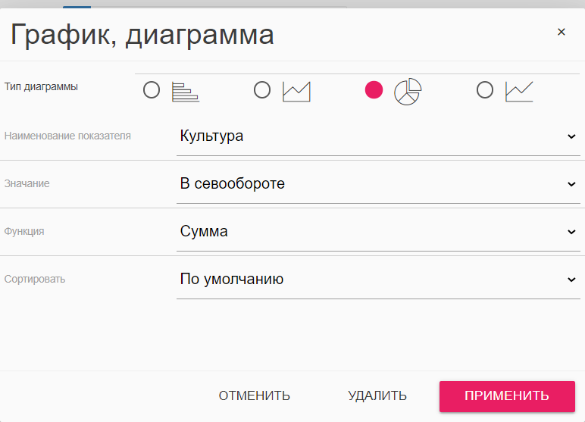Select the radio button for horizontal bar chart
Image resolution: width=585 pixels, height=422 pixels.
point(152,91)
